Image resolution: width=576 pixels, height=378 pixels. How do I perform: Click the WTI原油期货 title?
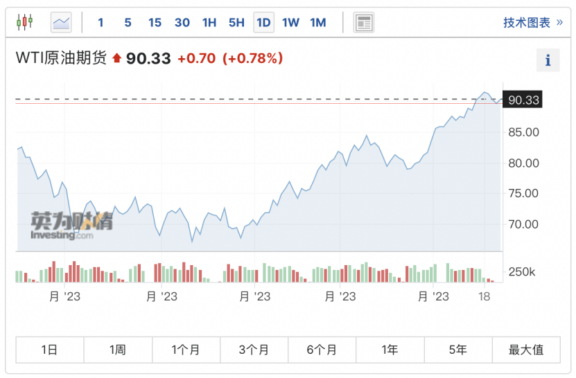(61, 58)
